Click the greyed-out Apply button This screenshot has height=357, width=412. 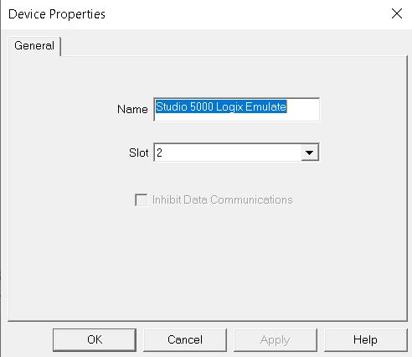[276, 339]
